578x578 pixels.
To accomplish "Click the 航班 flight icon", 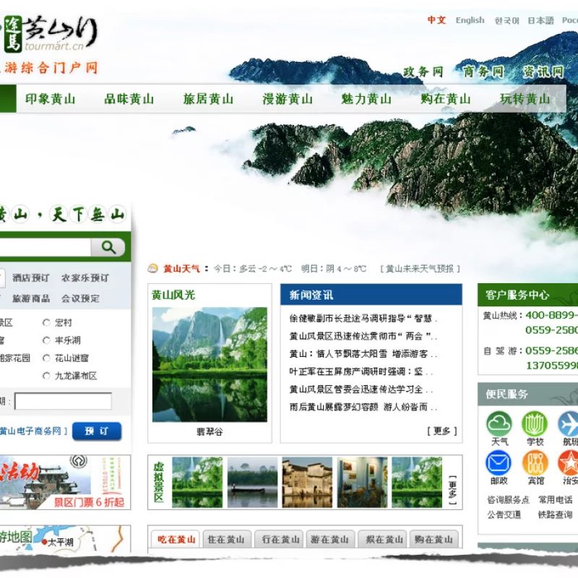I will coord(569,423).
